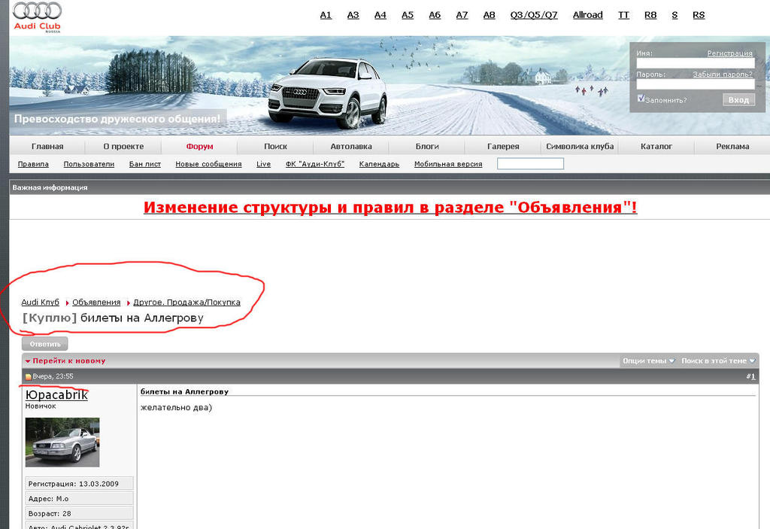Screen dimensions: 770x529
Task: Click the red arrow before Перейти к новому
Action: coord(28,361)
